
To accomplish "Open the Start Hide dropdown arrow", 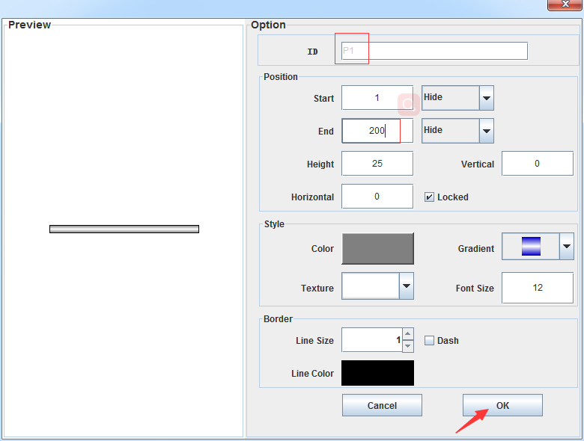I will point(487,98).
